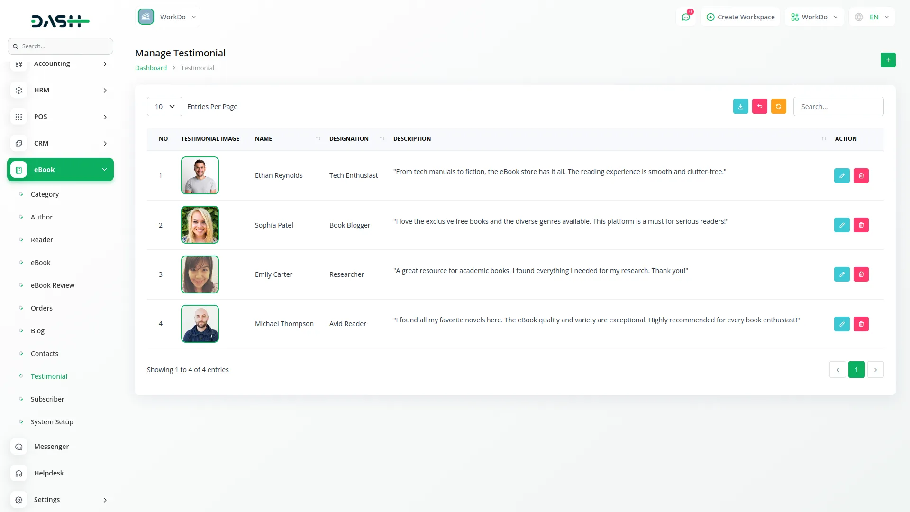
Task: Open entries per page dropdown
Action: (x=164, y=107)
